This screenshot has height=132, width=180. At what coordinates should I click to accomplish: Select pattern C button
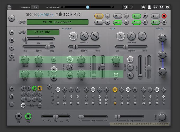point(34,88)
